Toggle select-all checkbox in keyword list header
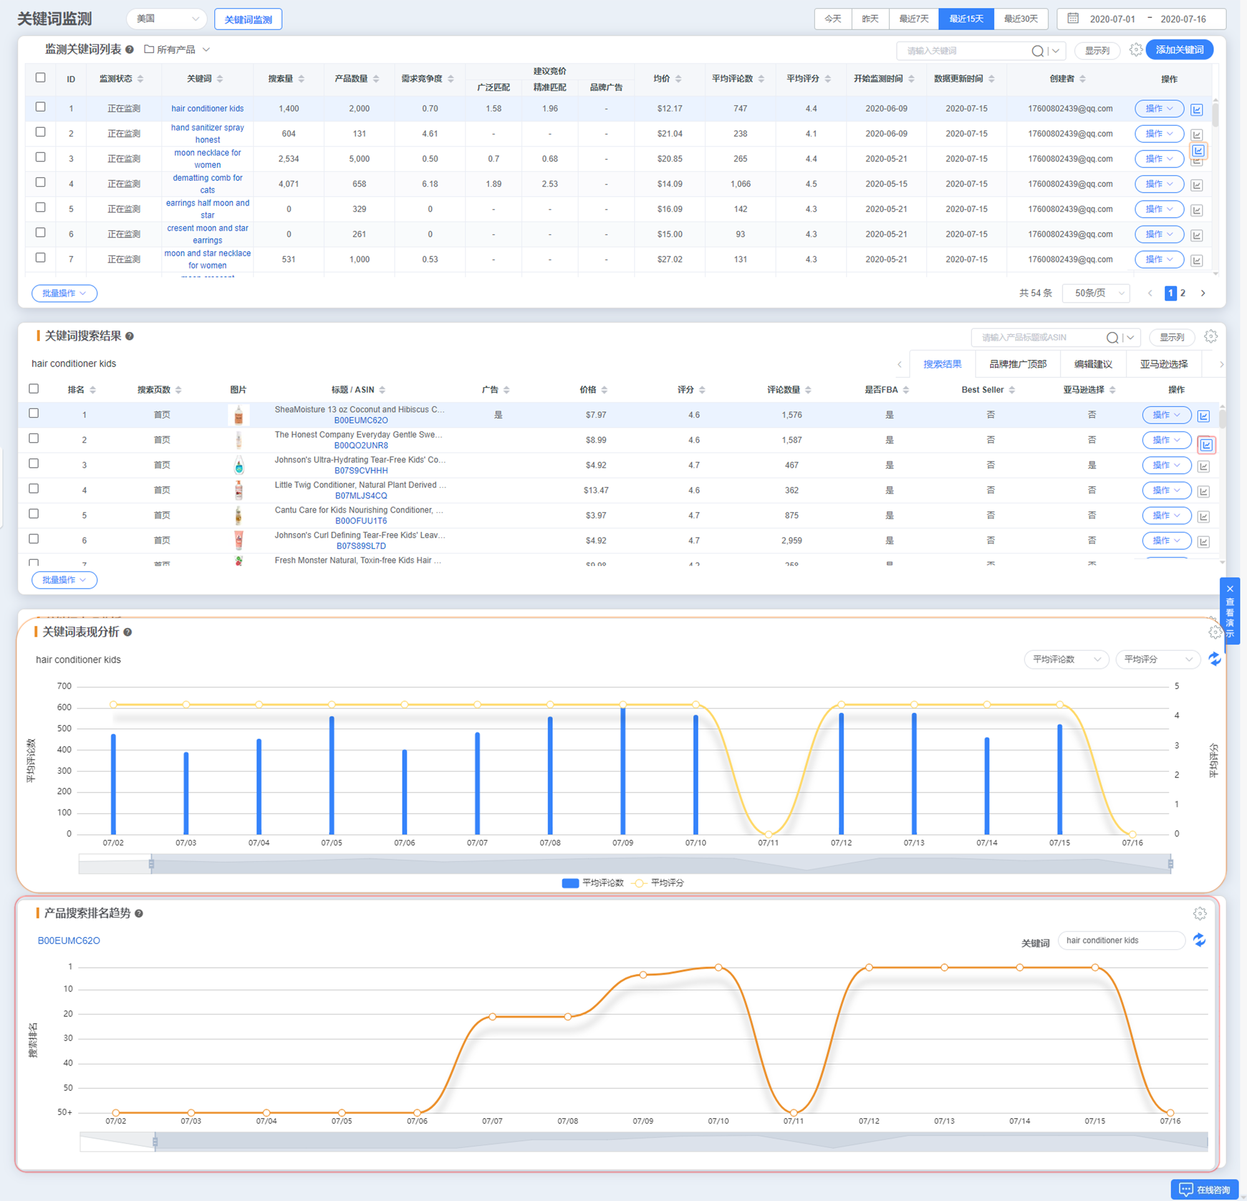The image size is (1247, 1201). point(41,78)
